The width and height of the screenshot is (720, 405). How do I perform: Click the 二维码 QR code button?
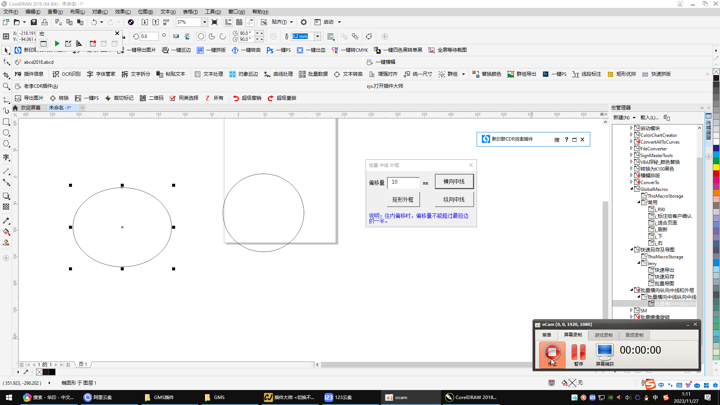coord(151,98)
